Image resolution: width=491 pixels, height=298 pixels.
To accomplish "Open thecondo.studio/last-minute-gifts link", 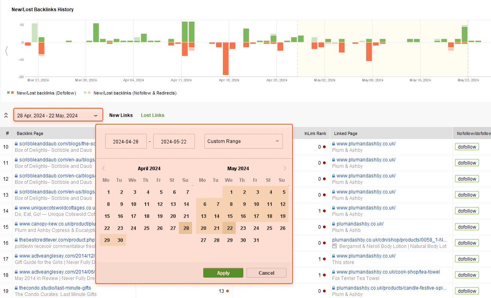I will tap(55, 288).
